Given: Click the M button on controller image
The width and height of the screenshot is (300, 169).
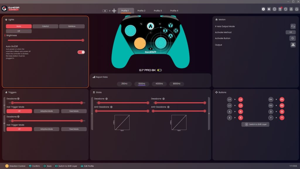Looking at the screenshot, I should click(x=150, y=49).
